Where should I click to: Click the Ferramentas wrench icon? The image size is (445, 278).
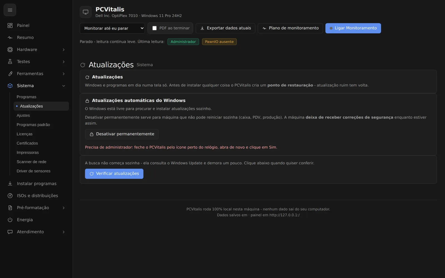(x=10, y=74)
